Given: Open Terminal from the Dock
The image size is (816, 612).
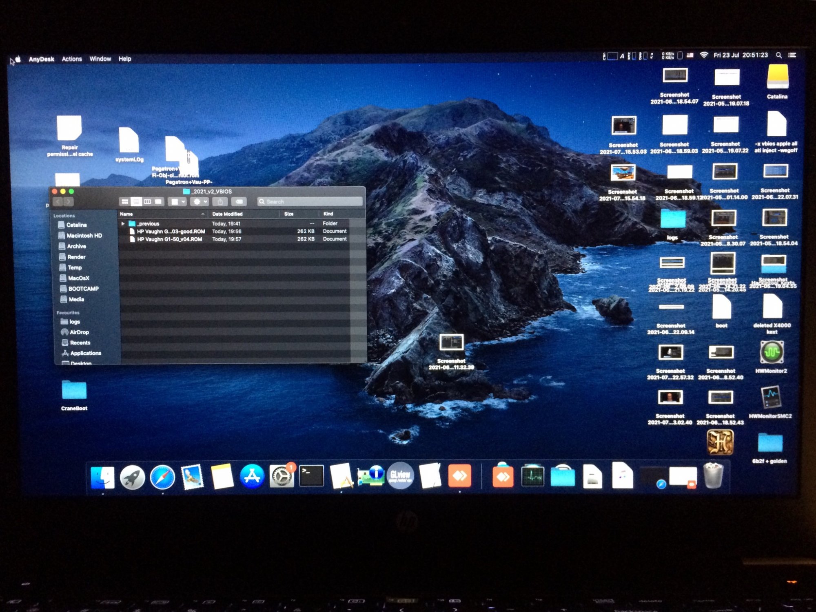Looking at the screenshot, I should (x=311, y=476).
